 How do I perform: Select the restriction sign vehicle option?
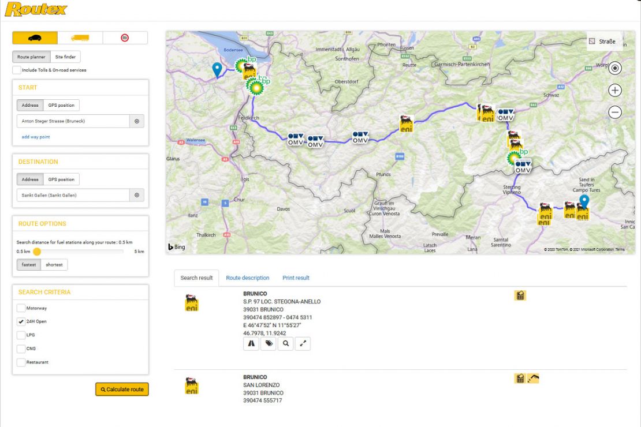pyautogui.click(x=125, y=38)
